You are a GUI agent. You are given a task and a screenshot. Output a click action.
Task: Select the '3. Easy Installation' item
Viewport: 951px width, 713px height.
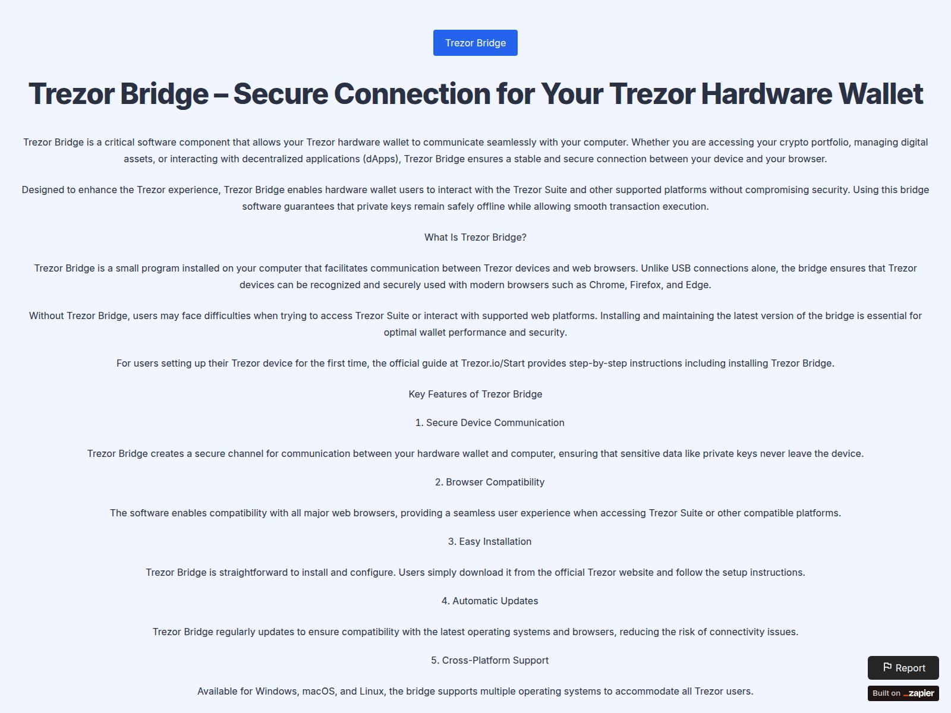pos(489,541)
